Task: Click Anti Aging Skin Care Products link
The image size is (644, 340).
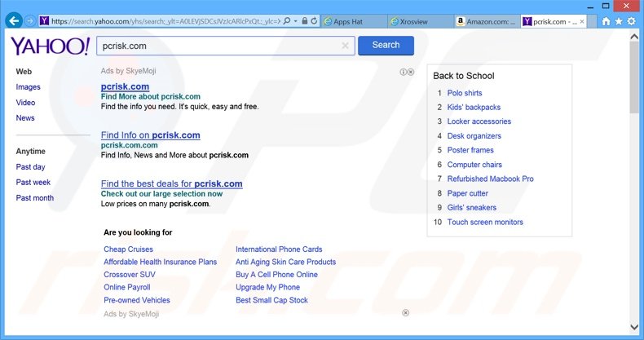Action: (x=286, y=262)
